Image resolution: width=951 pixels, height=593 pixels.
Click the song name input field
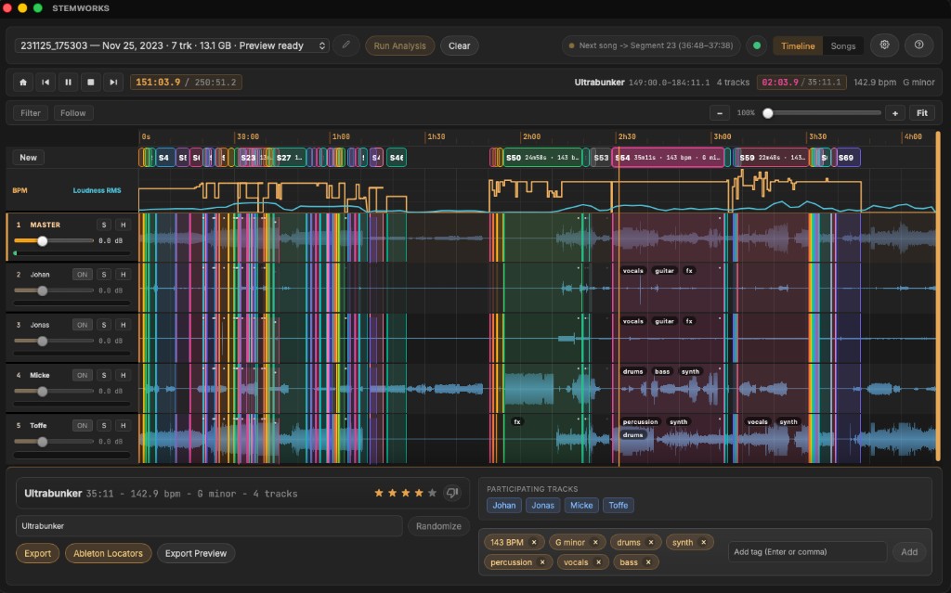pos(209,525)
